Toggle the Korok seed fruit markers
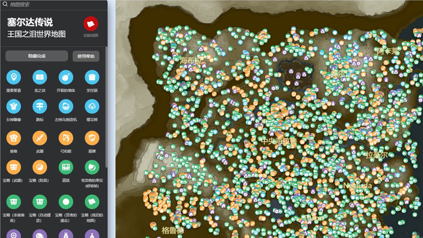Image resolution: width=423 pixels, height=238 pixels. click(92, 167)
